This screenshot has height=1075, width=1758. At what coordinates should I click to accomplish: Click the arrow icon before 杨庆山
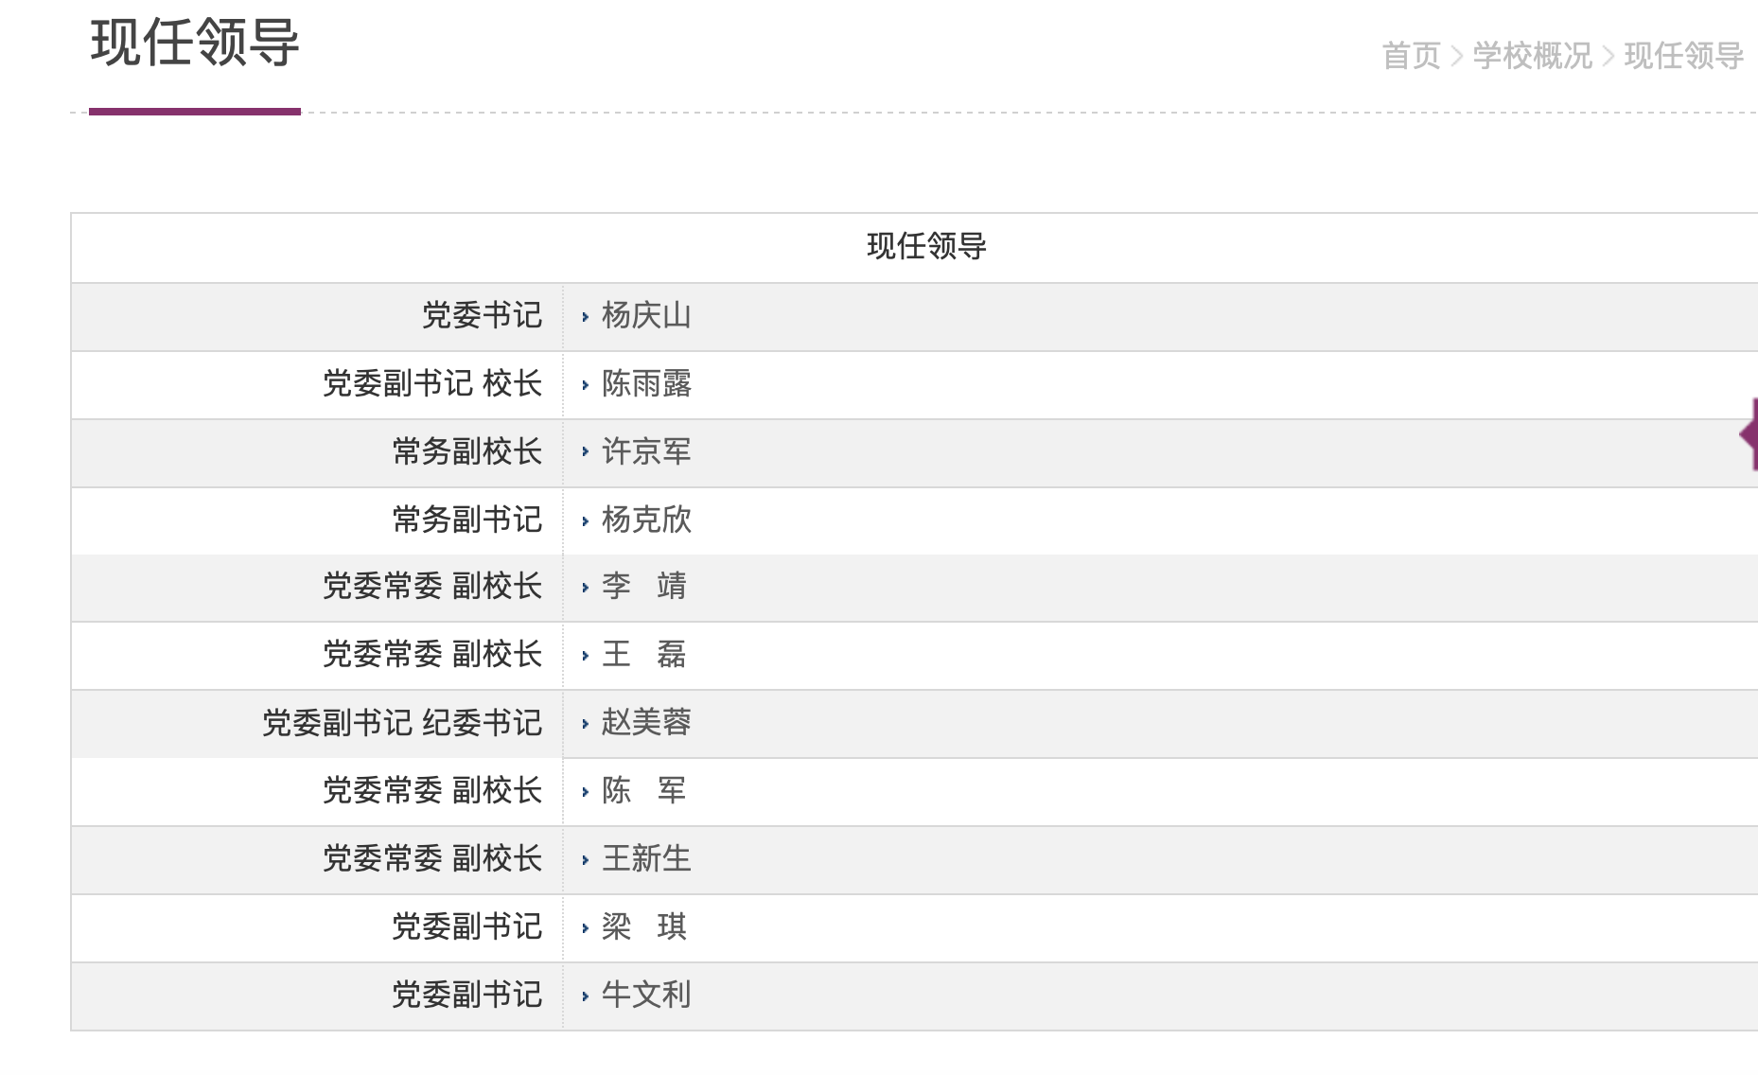587,317
